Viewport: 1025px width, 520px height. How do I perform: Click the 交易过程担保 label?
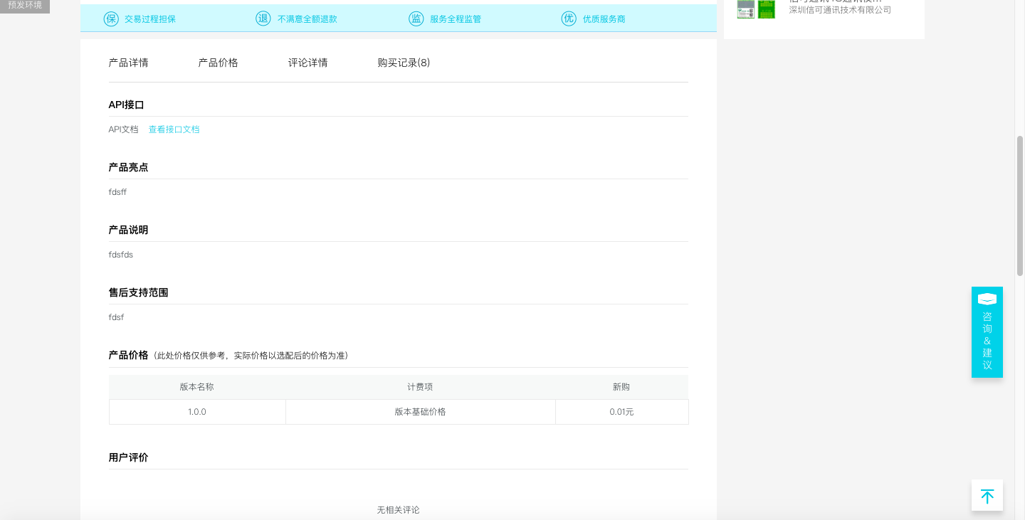coord(150,19)
